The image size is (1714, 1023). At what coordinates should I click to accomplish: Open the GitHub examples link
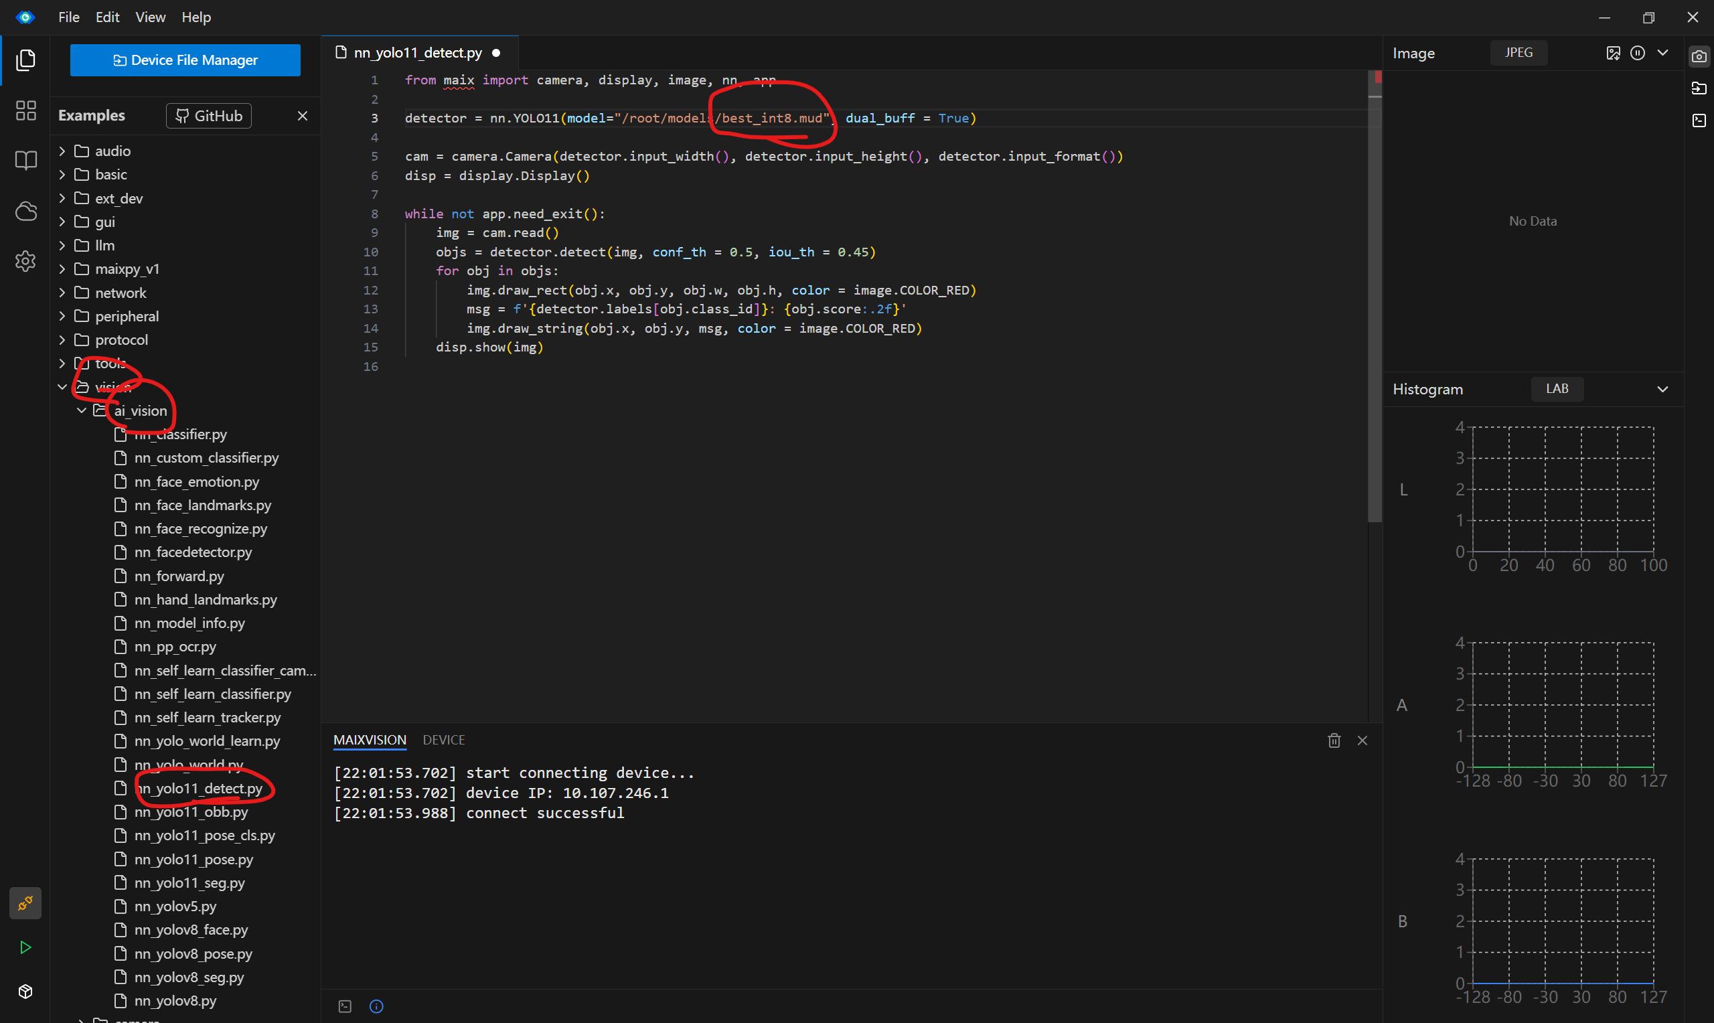click(x=209, y=116)
